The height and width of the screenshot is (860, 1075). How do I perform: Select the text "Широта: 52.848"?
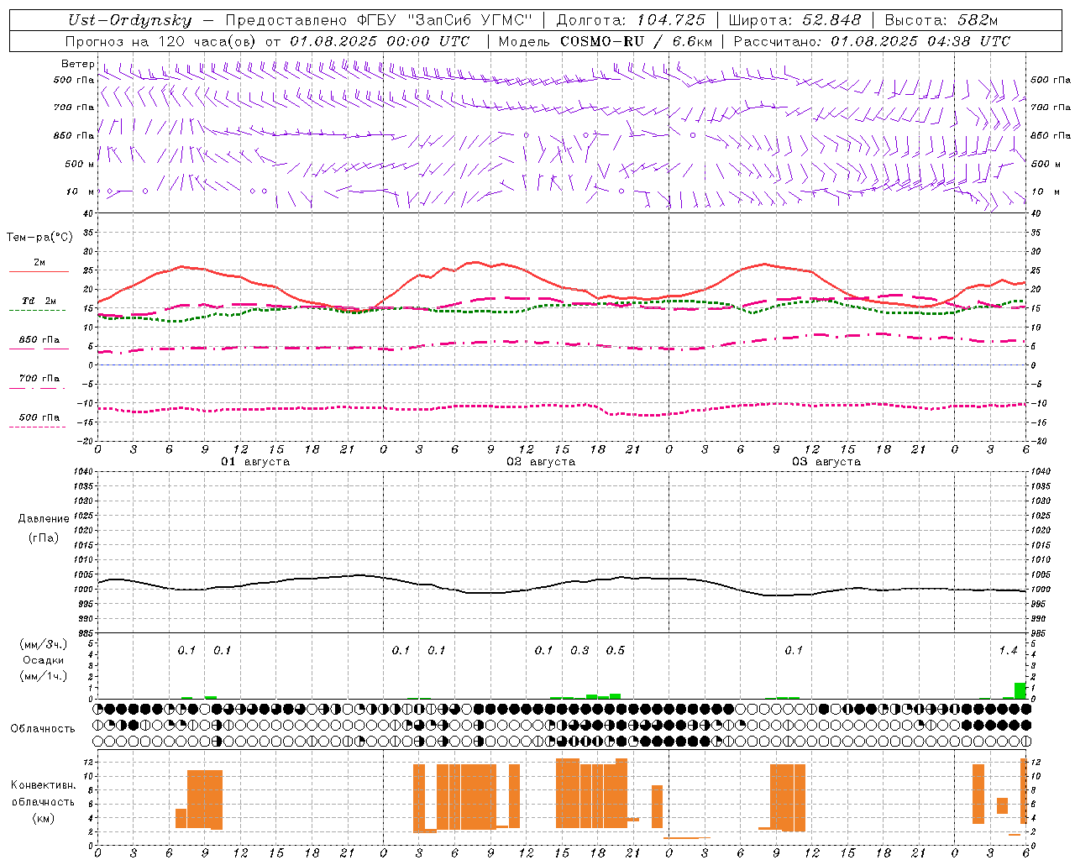(x=794, y=20)
